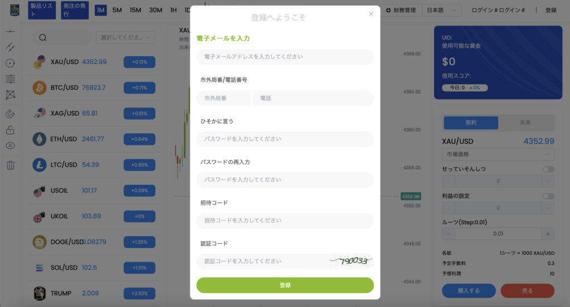Click the trash delete drawings icon
This screenshot has height=307, width=570.
click(10, 165)
